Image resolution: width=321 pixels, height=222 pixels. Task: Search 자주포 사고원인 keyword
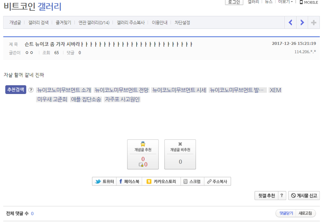(122, 99)
